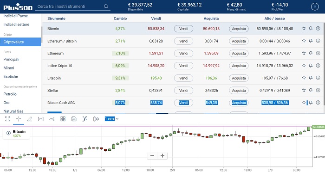This screenshot has height=172, width=325.
Task: Expand chart to fullscreen
Action: [7, 119]
